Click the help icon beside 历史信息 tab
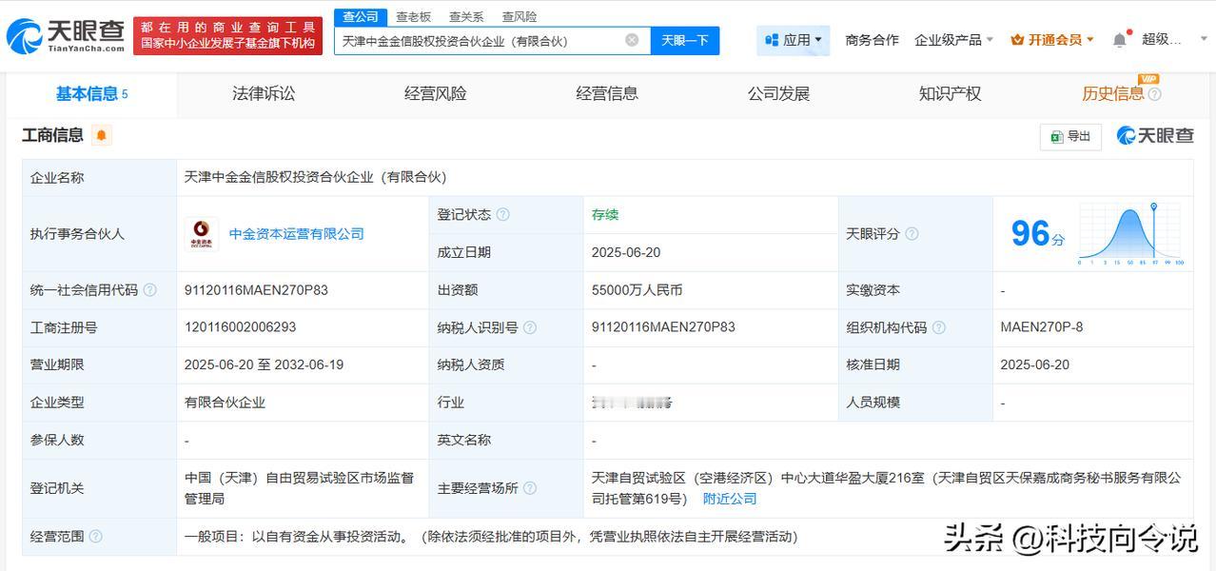This screenshot has width=1216, height=571. click(x=1155, y=94)
